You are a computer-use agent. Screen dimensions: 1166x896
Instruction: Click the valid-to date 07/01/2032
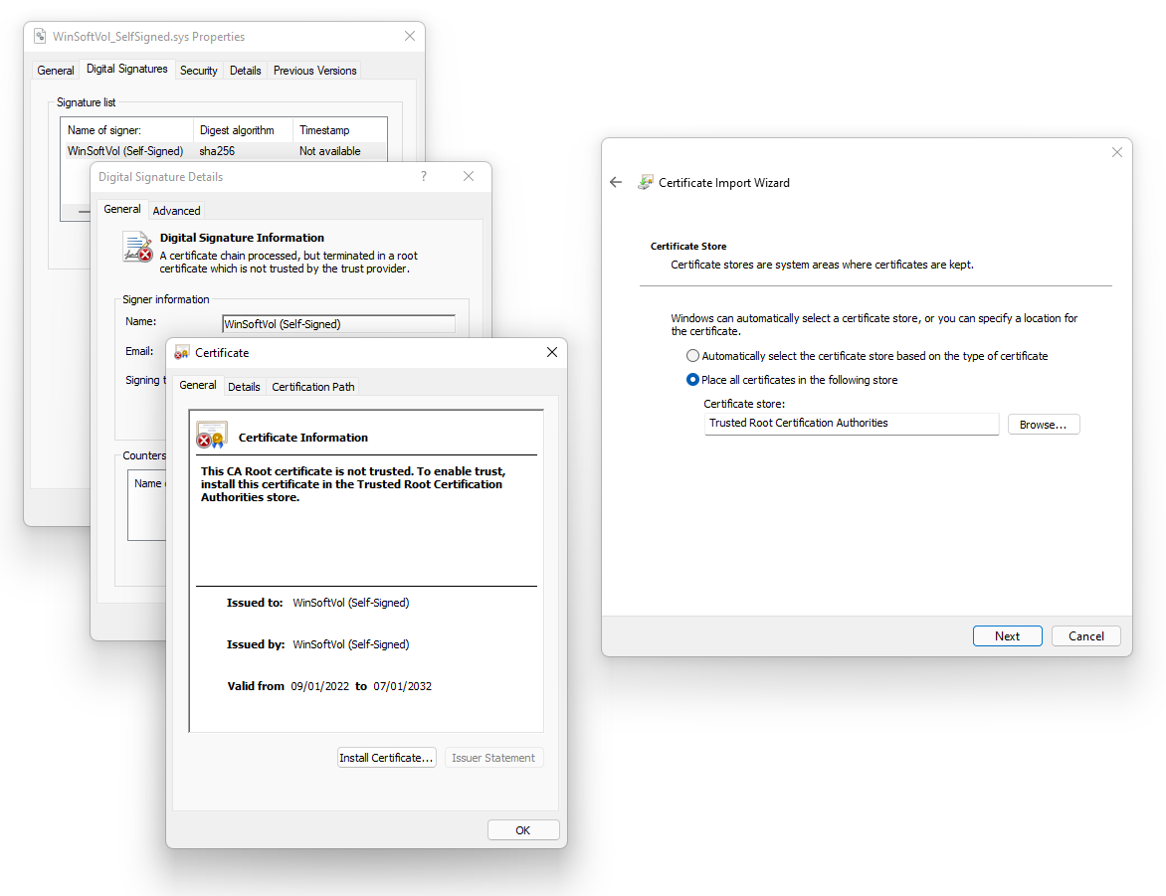click(402, 685)
